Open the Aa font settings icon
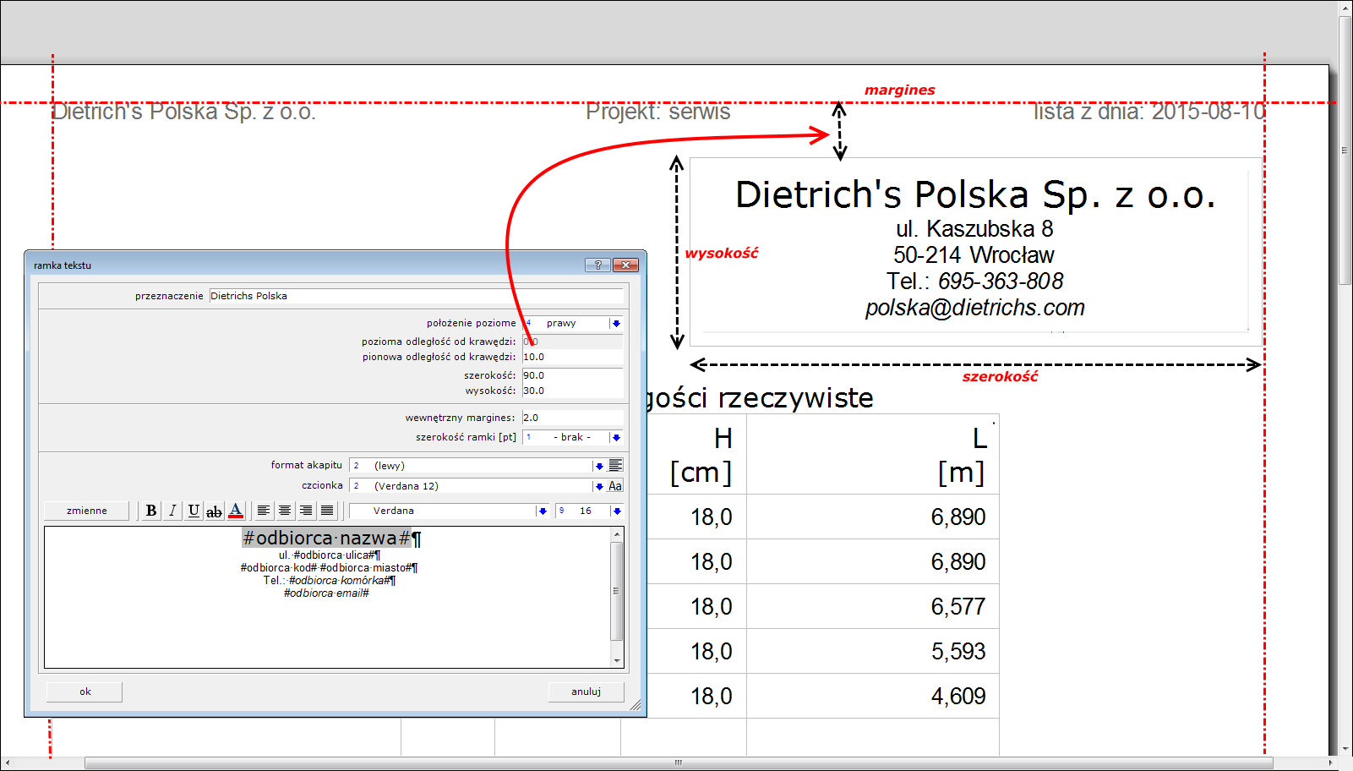Image resolution: width=1353 pixels, height=771 pixels. tap(615, 486)
